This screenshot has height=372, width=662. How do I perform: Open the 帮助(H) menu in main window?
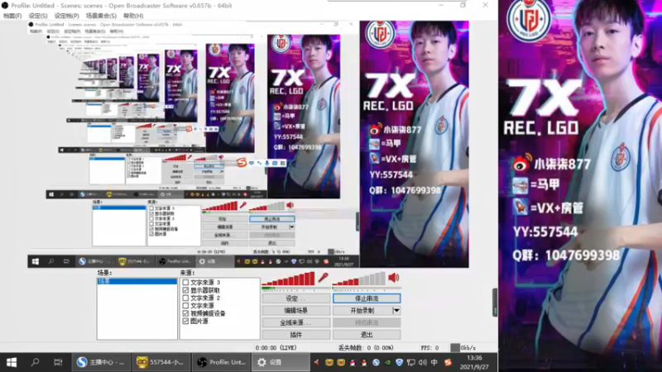133,16
